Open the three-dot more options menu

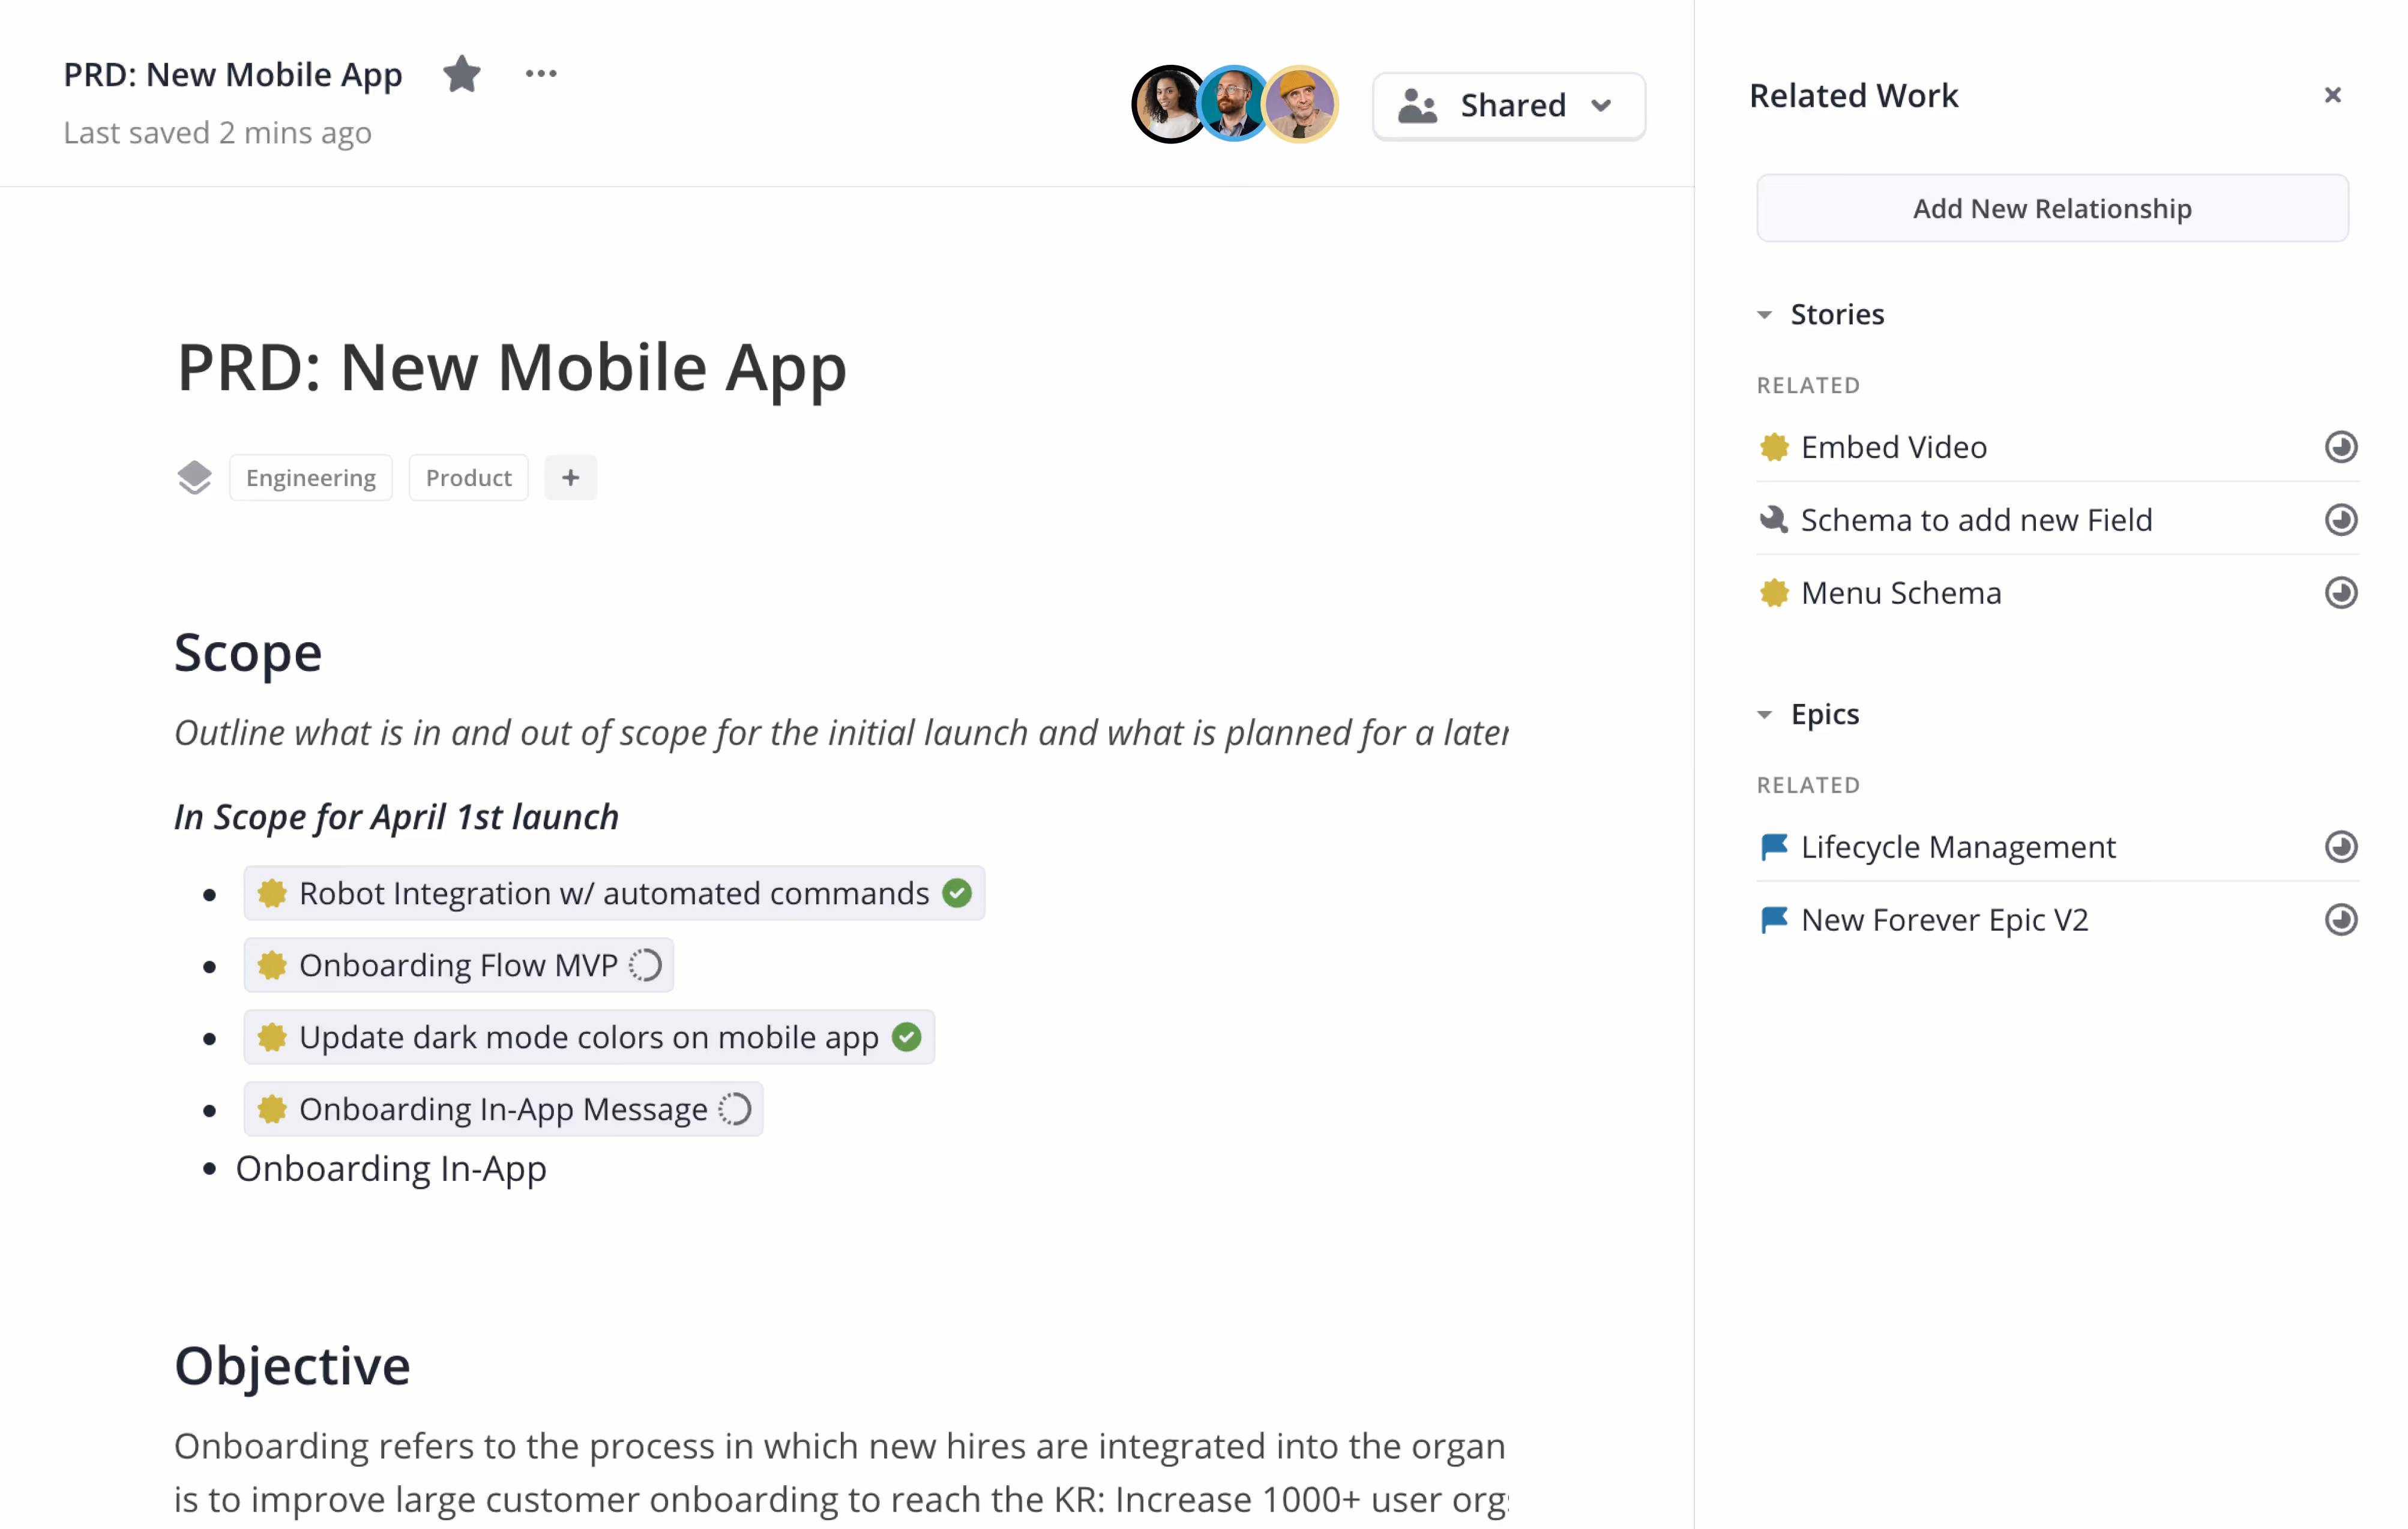pyautogui.click(x=541, y=74)
